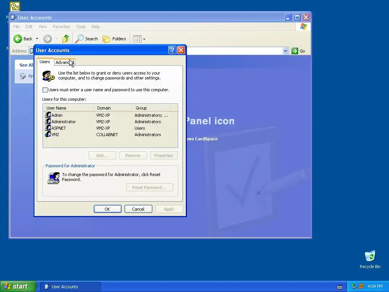Click the Go button beside address bar
The width and height of the screenshot is (389, 292).
pyautogui.click(x=298, y=51)
